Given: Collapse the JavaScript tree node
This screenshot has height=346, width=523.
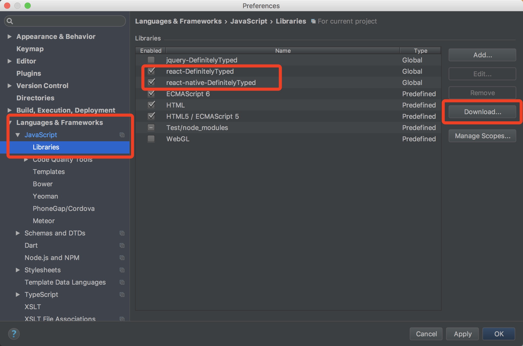Looking at the screenshot, I should (x=18, y=135).
